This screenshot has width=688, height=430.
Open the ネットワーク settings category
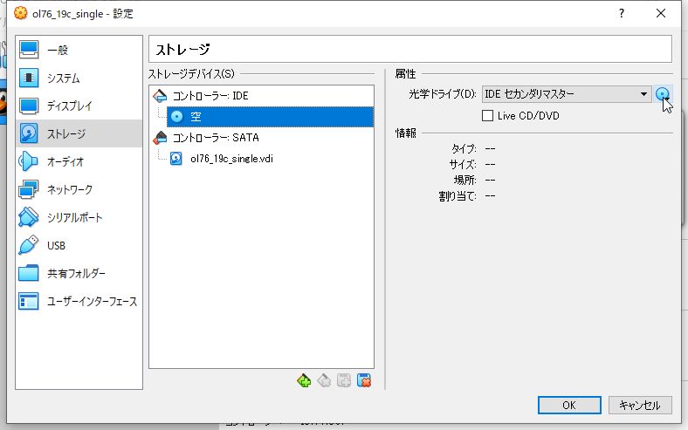[79, 190]
